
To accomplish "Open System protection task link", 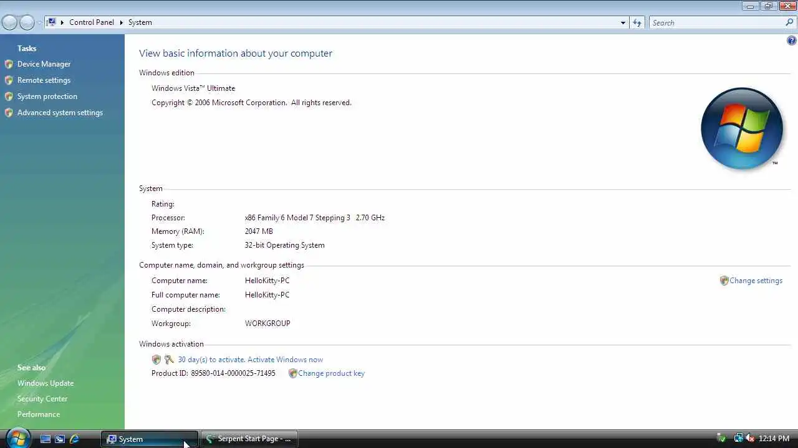I will (47, 96).
